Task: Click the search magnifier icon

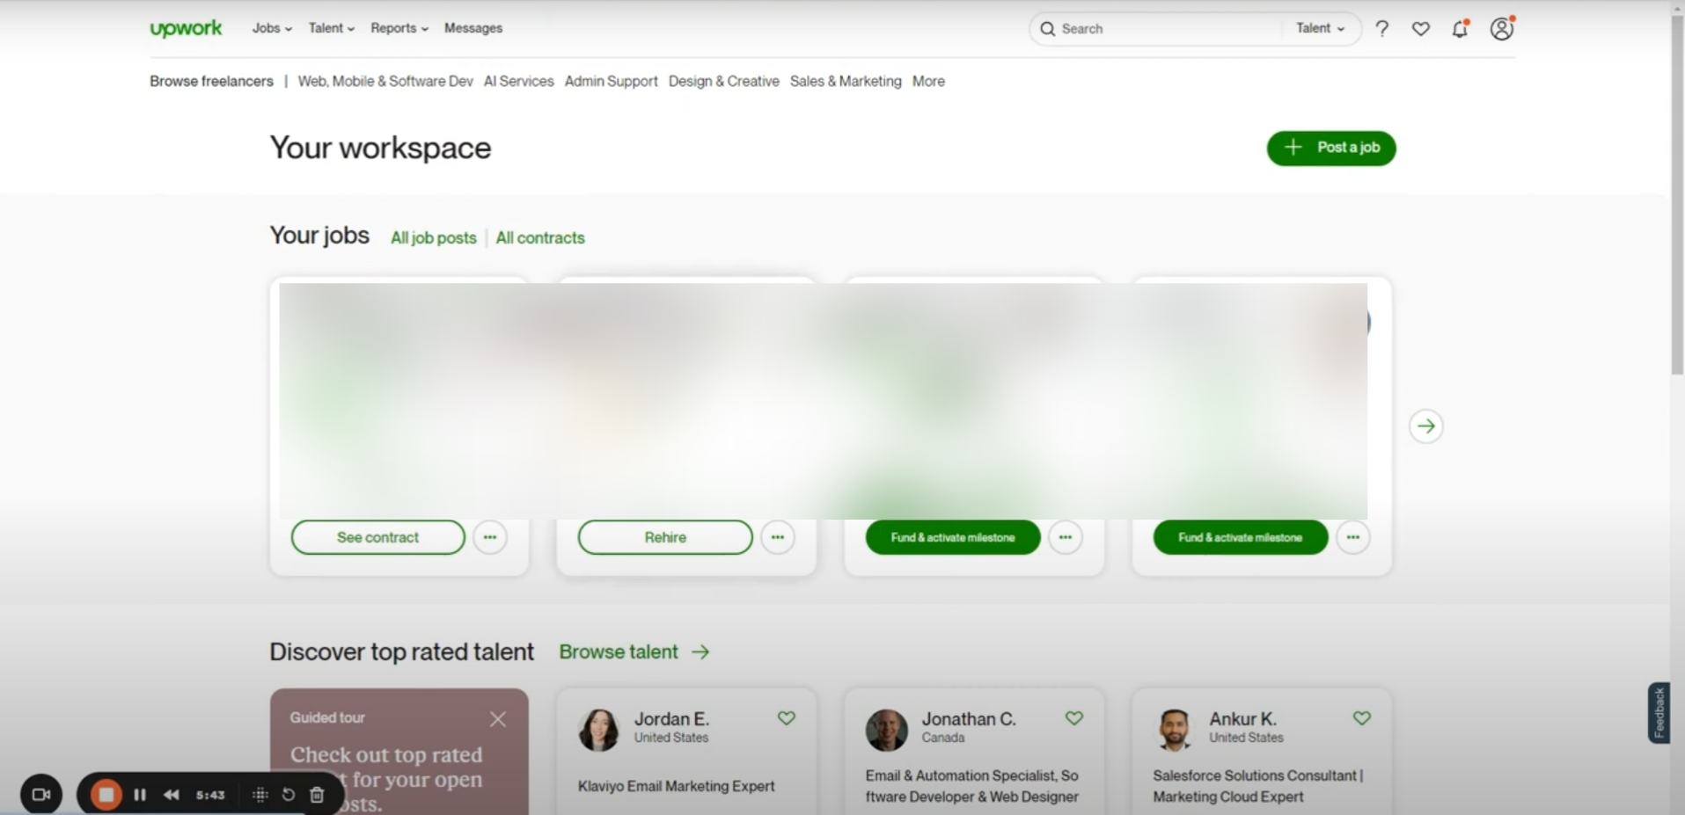Action: pyautogui.click(x=1047, y=29)
